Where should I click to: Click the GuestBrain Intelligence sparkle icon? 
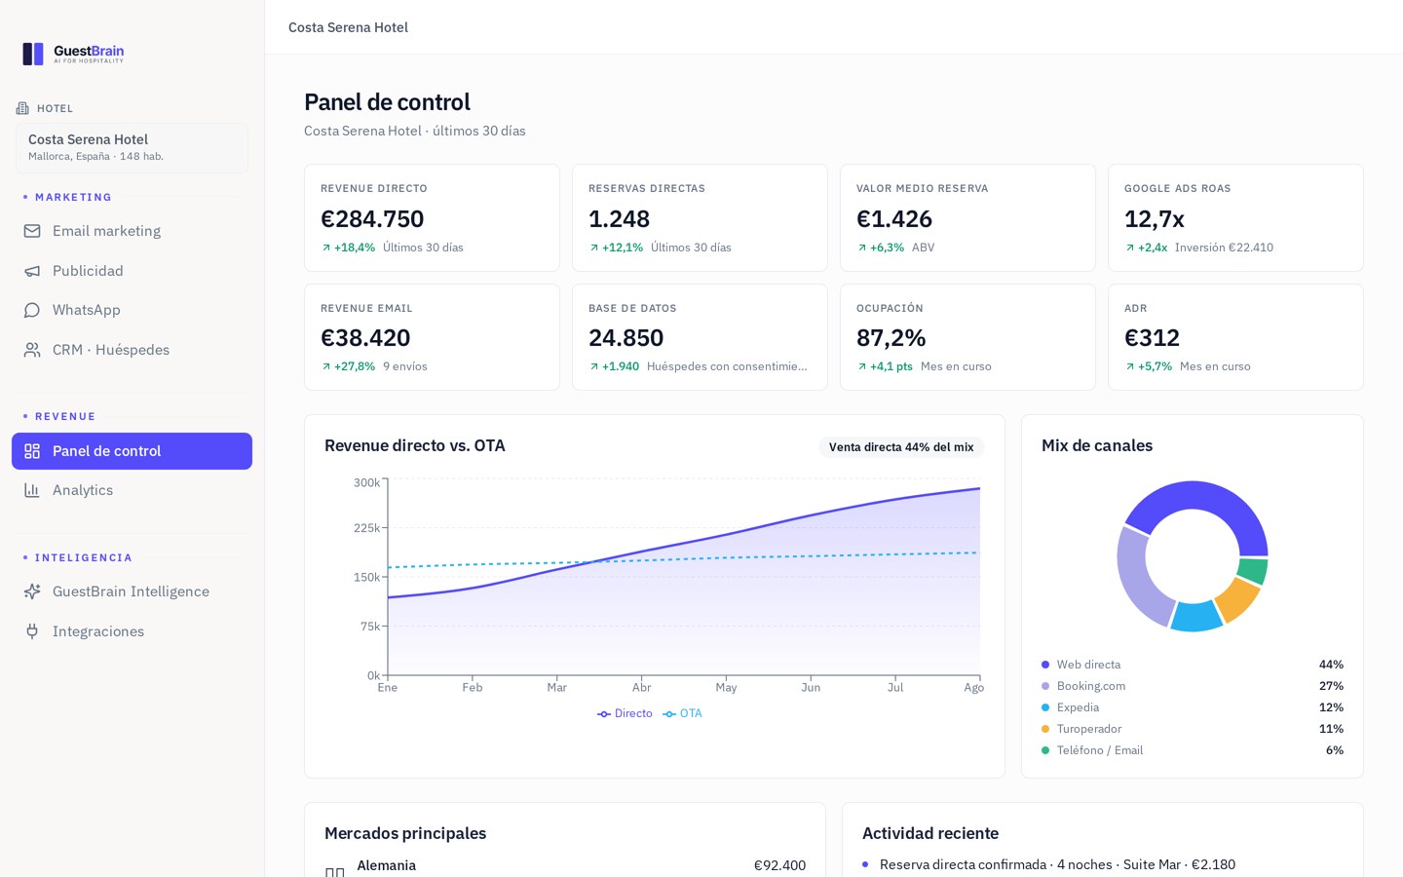(x=32, y=591)
